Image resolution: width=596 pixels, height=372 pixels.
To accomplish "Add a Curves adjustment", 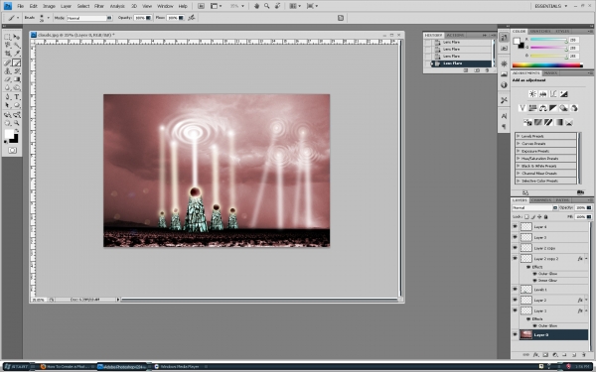I will point(553,94).
